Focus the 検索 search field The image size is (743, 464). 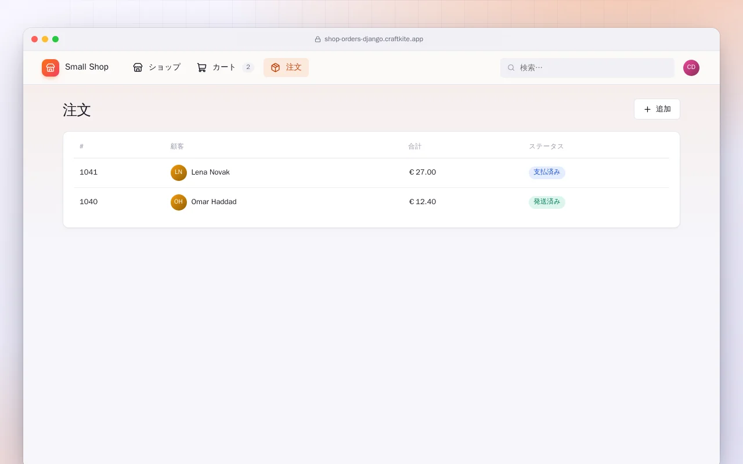tap(587, 68)
